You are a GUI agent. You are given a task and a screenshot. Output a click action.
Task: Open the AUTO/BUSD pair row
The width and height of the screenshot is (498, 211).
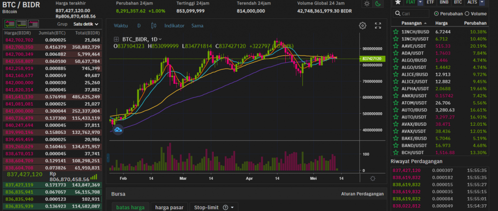tap(439, 110)
